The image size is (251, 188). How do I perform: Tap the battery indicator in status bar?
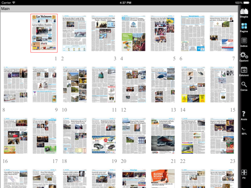[x=246, y=3]
